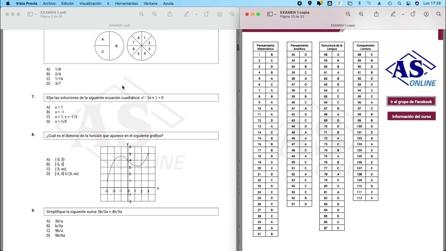Open the window manager icon in menu bar
Screen dimensions: 446x251
click(x=350, y=3)
